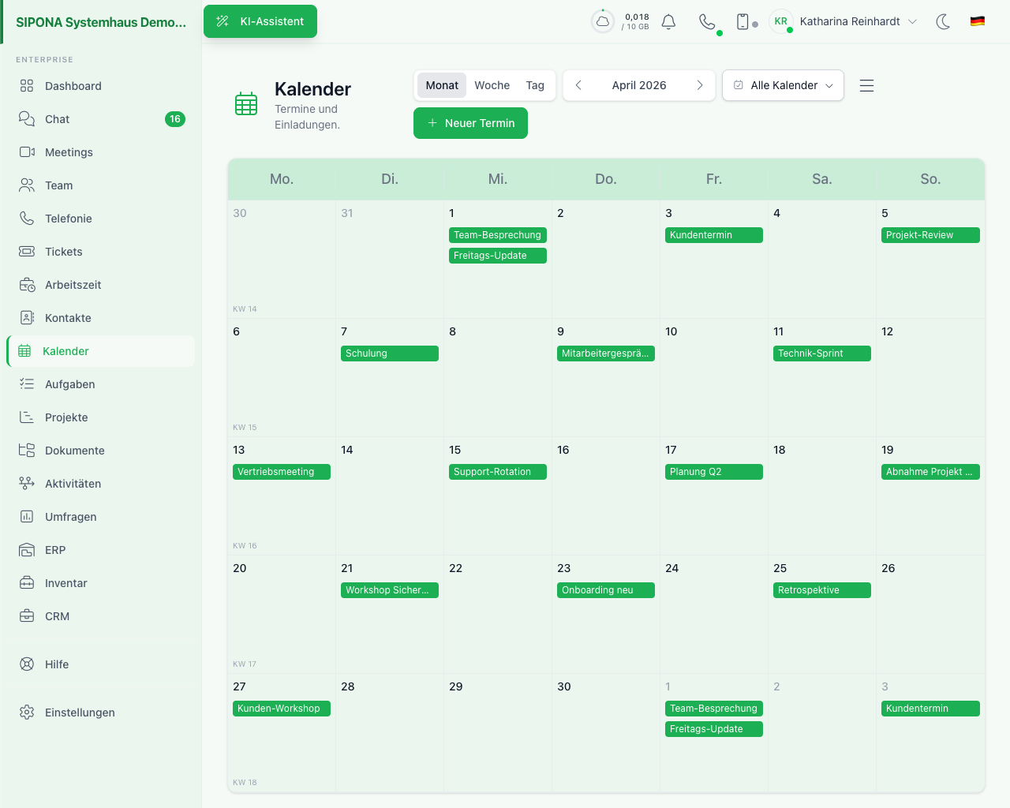Click the cloud storage usage icon
The height and width of the screenshot is (808, 1010).
click(603, 21)
